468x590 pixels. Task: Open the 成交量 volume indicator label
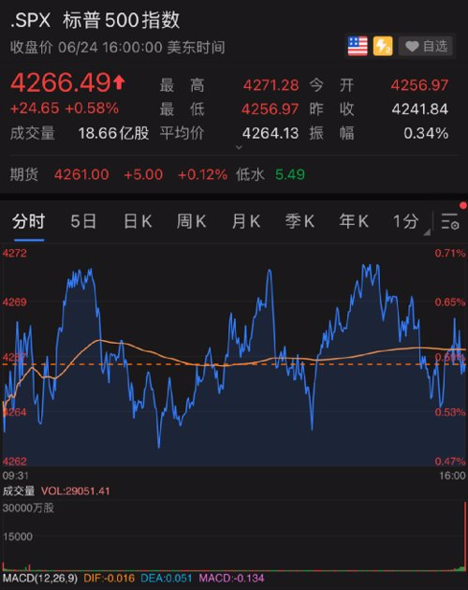19,491
